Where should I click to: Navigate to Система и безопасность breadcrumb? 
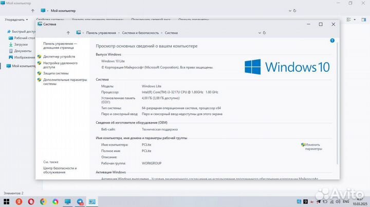[140, 33]
